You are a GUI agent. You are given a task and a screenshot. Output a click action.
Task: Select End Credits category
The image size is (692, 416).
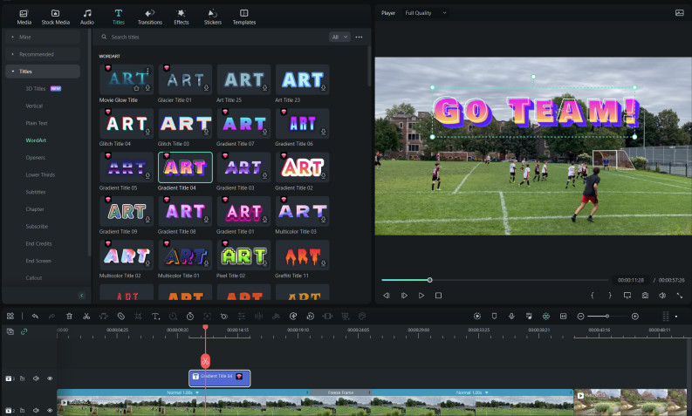[x=38, y=243]
